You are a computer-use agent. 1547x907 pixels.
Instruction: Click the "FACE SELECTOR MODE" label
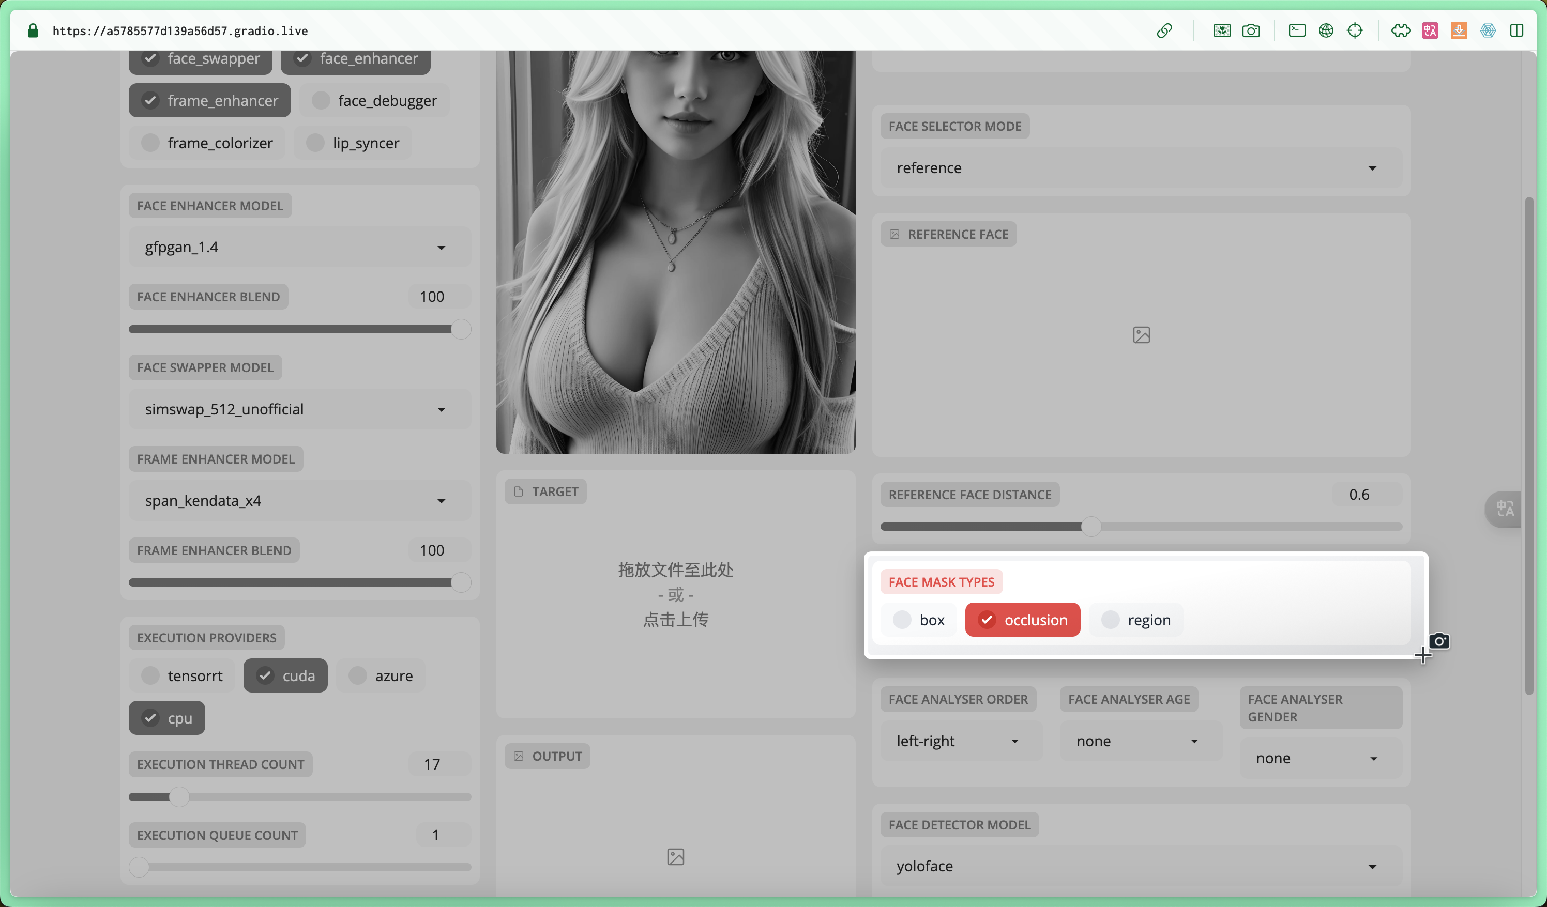pyautogui.click(x=954, y=127)
